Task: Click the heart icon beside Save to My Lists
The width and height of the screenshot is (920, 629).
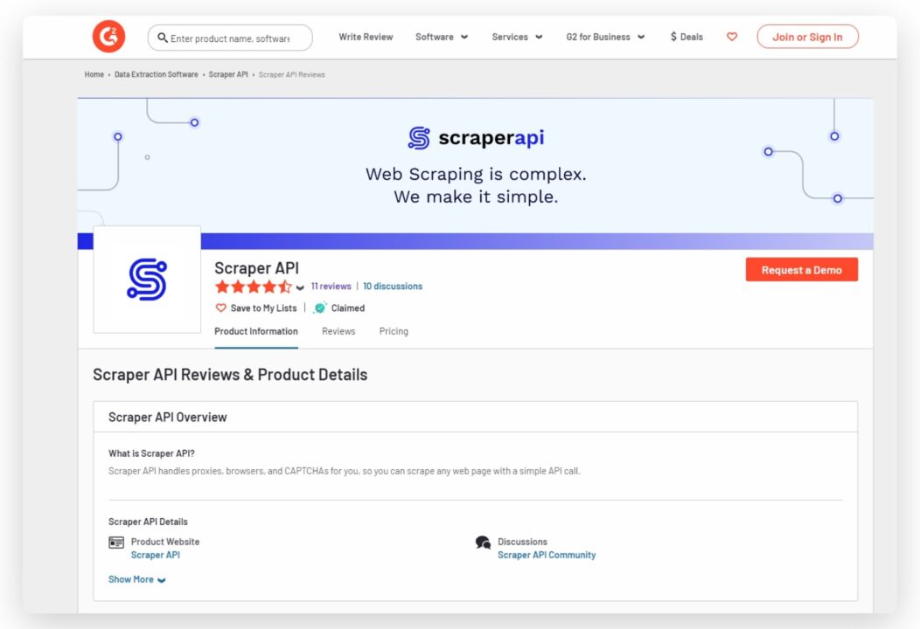Action: tap(220, 308)
